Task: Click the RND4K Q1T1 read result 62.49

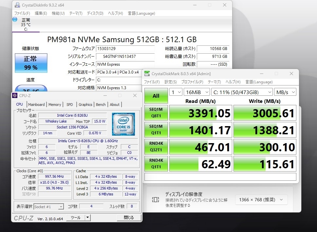Action: (200, 163)
